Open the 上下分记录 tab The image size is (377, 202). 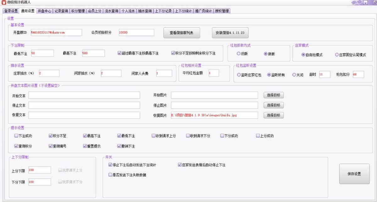(163, 11)
